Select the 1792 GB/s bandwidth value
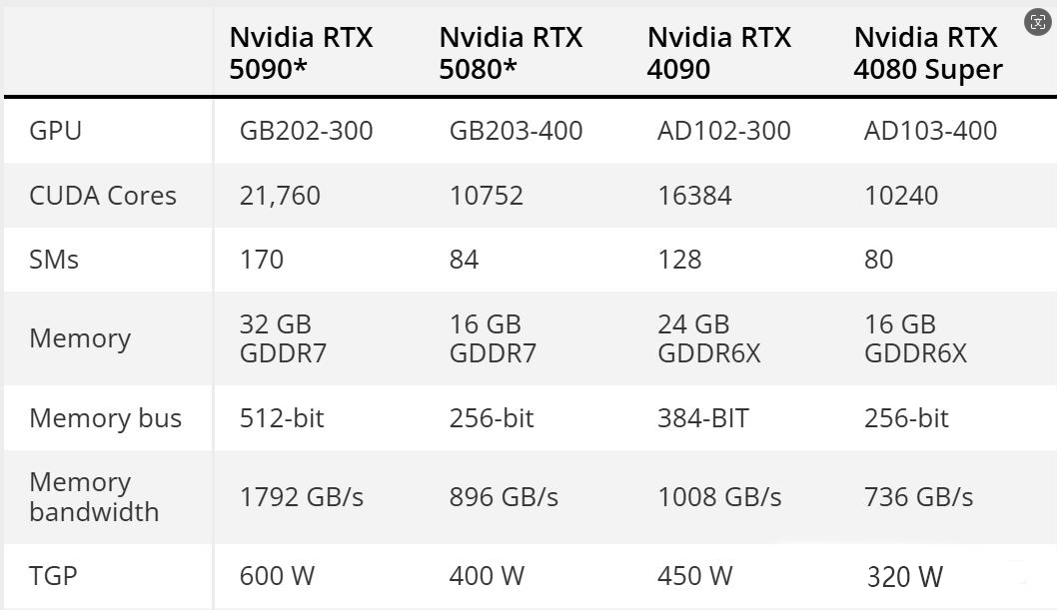Screen dimensions: 1057x610 302,497
